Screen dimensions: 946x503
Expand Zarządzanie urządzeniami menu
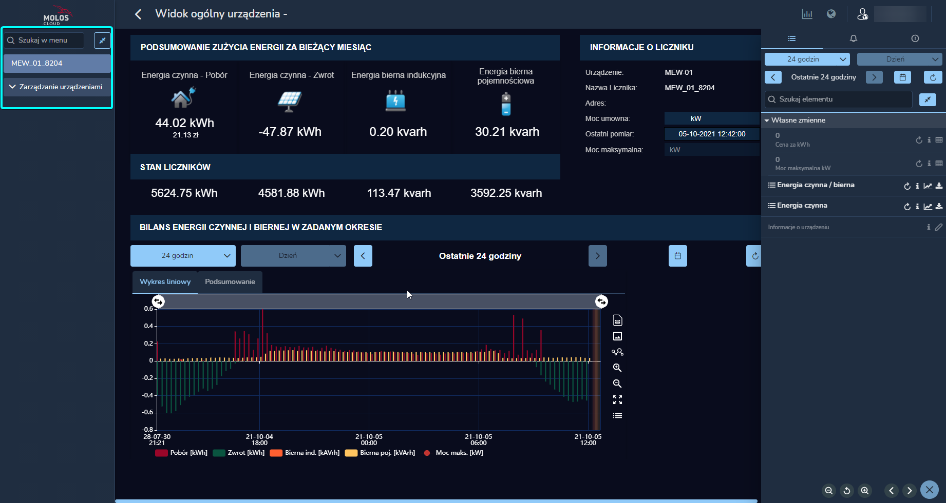(57, 87)
